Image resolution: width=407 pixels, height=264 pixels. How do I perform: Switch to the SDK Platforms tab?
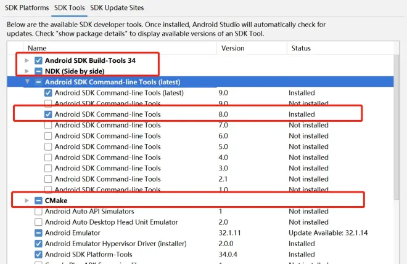point(27,8)
